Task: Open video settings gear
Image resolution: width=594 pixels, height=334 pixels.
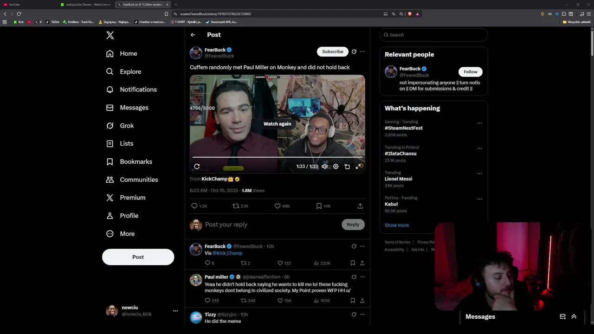Action: pos(336,167)
